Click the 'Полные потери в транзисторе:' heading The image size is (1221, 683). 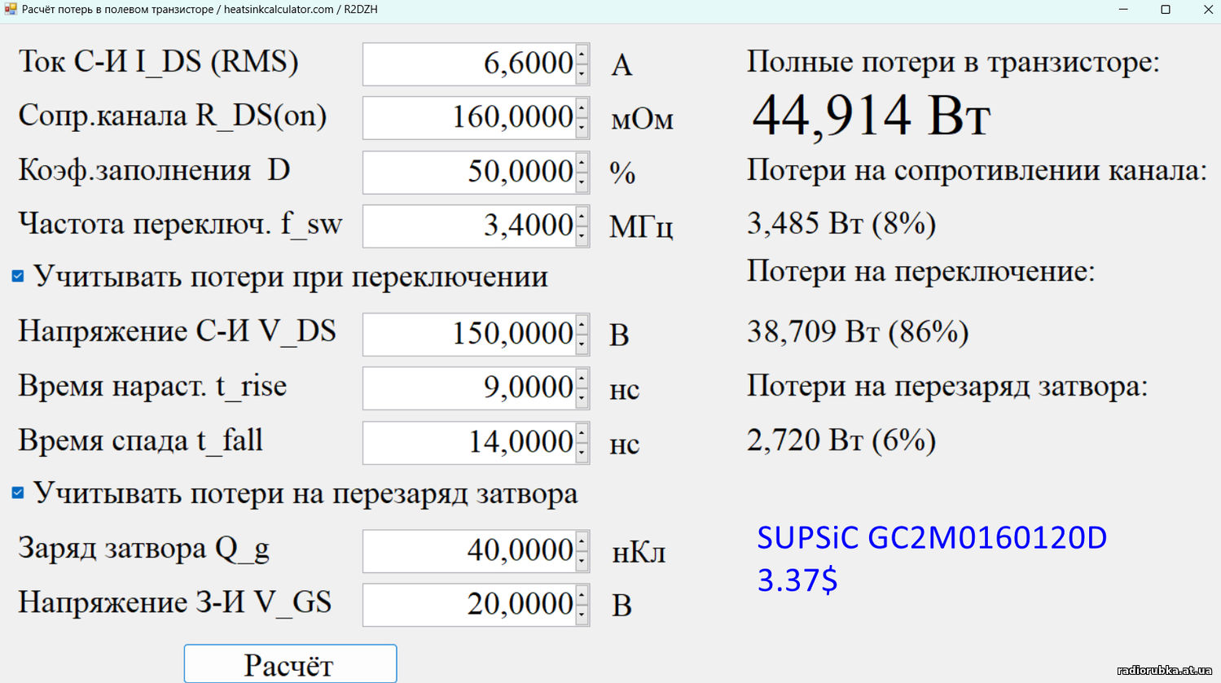[x=953, y=63]
